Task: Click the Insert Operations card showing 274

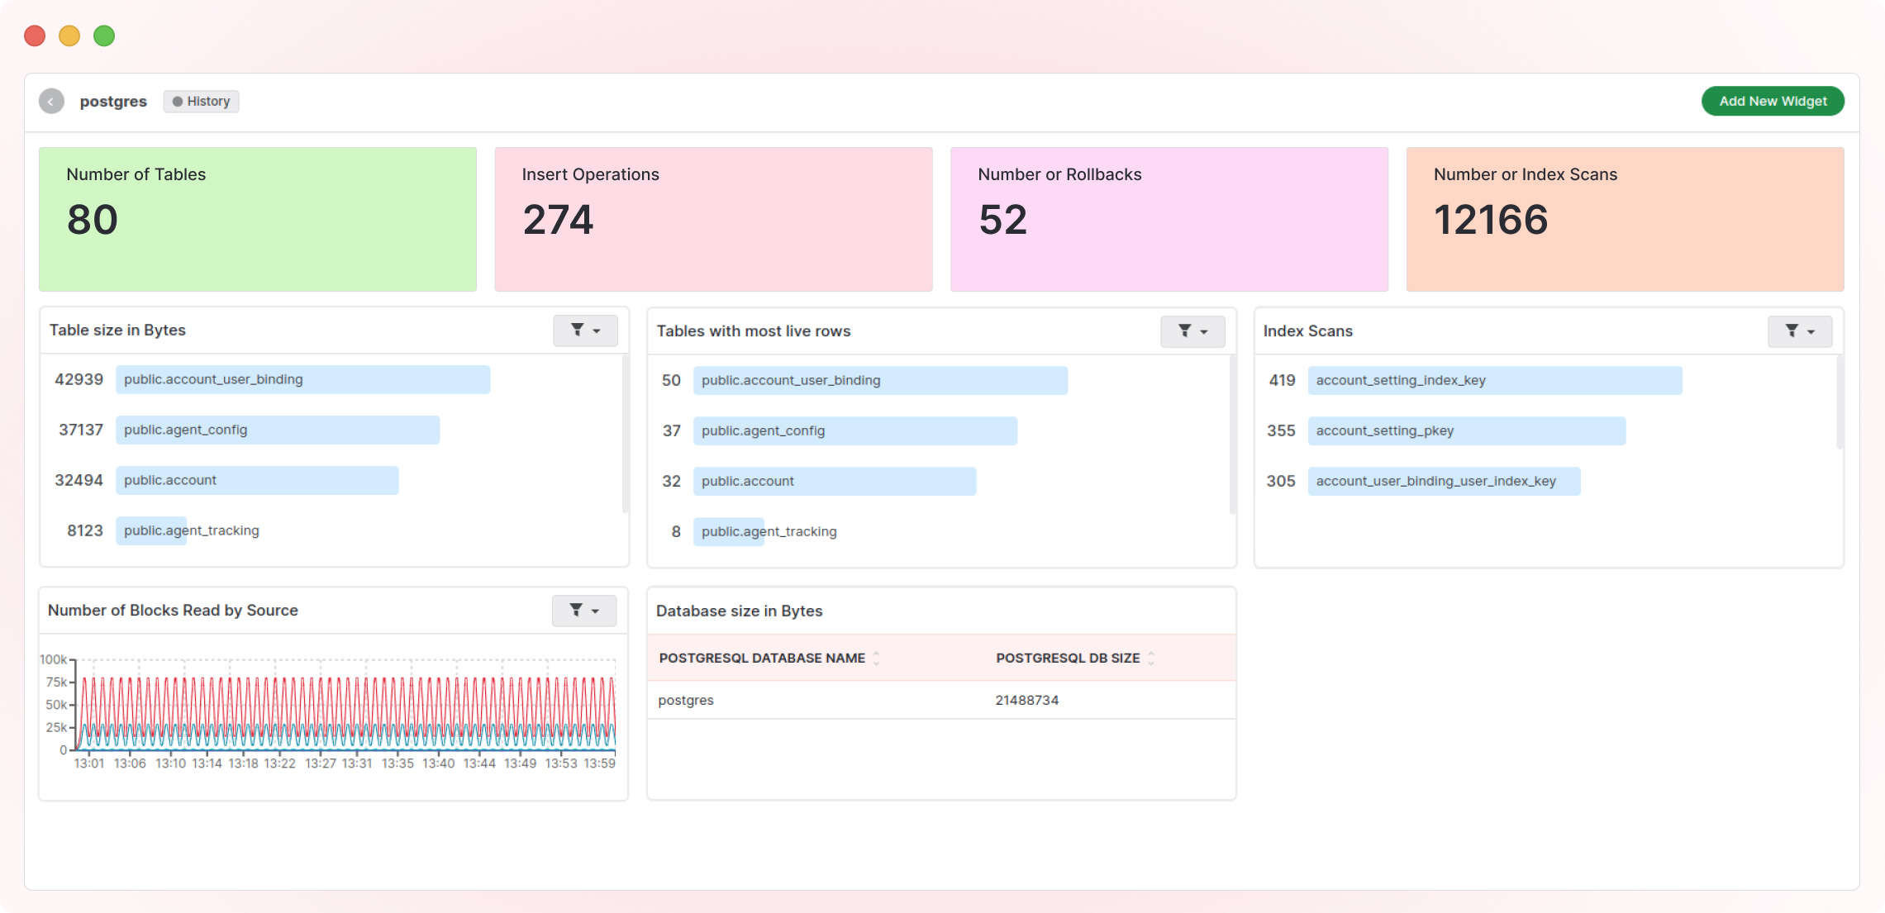Action: click(x=712, y=219)
